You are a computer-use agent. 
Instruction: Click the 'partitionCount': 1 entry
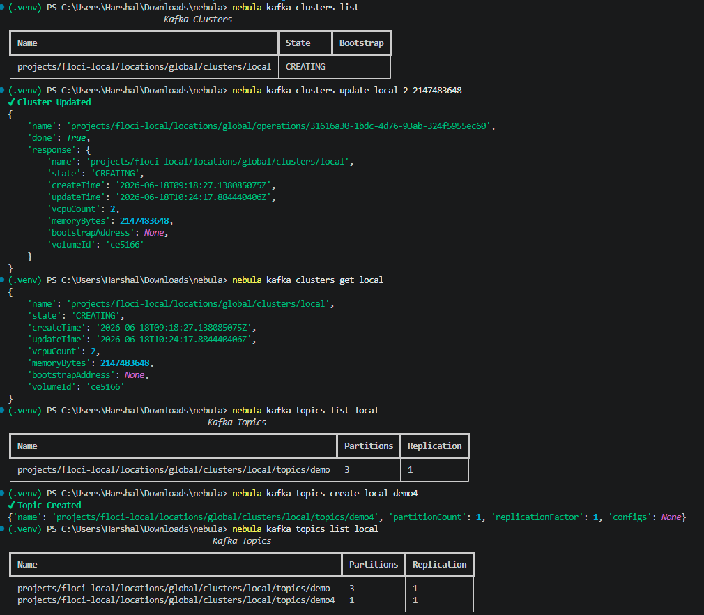[437, 517]
